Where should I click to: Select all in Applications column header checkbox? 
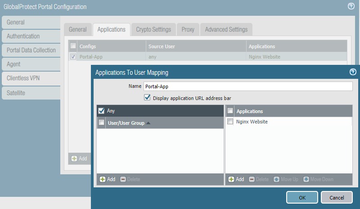coord(230,111)
